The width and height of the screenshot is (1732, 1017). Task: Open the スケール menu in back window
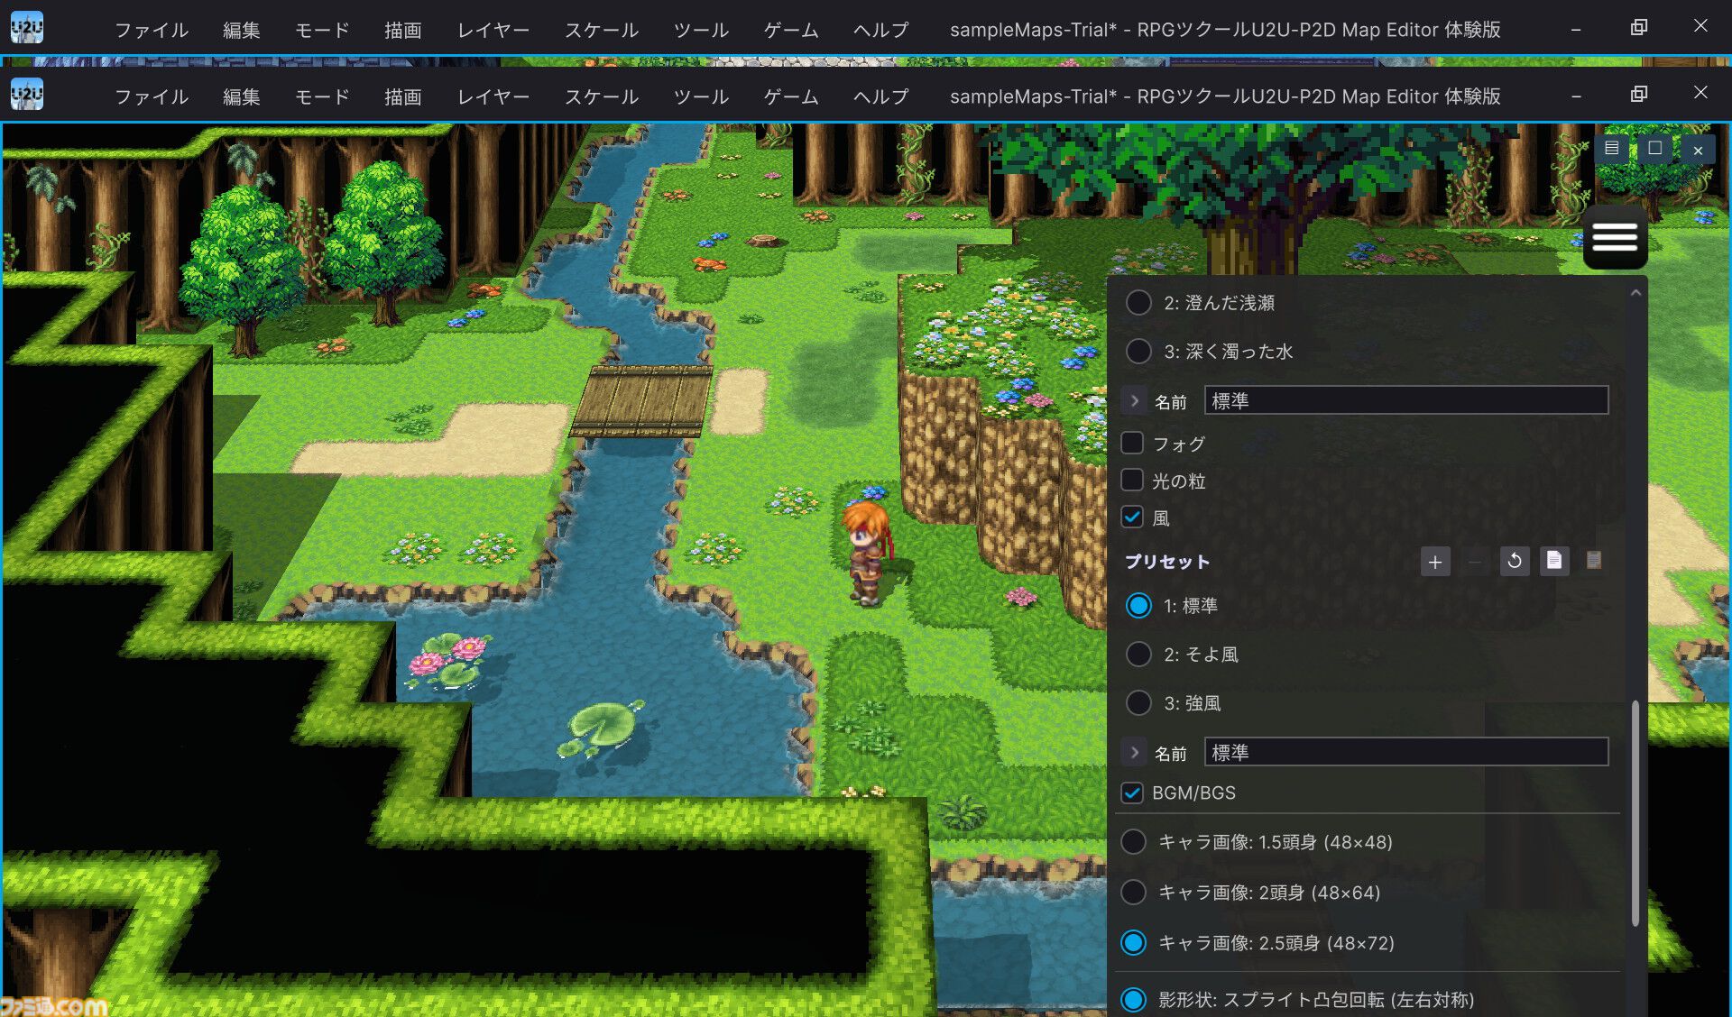(602, 30)
